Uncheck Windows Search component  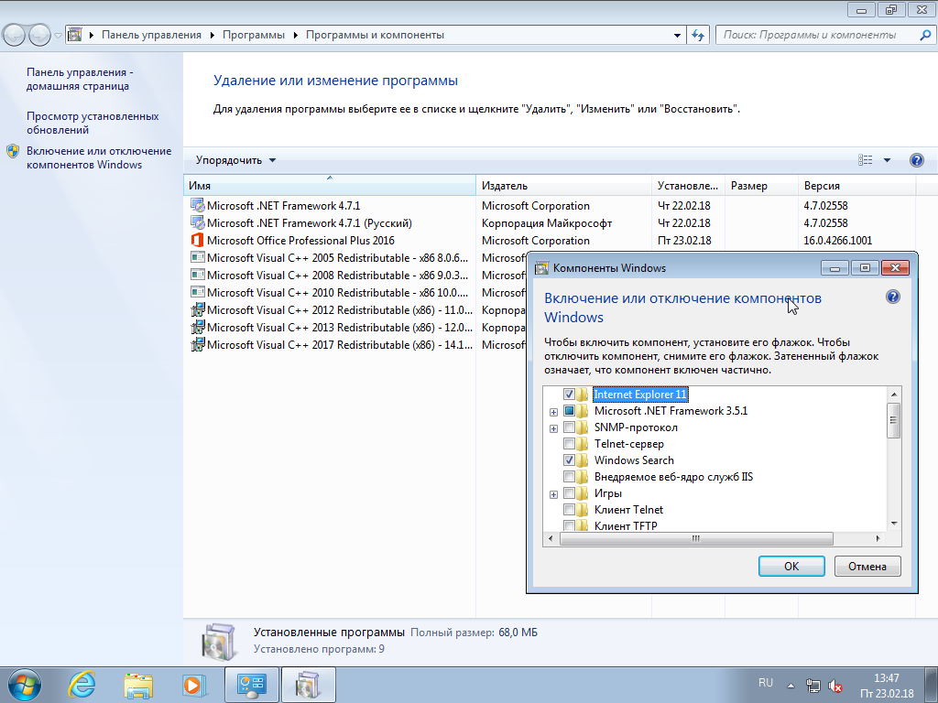coord(569,460)
